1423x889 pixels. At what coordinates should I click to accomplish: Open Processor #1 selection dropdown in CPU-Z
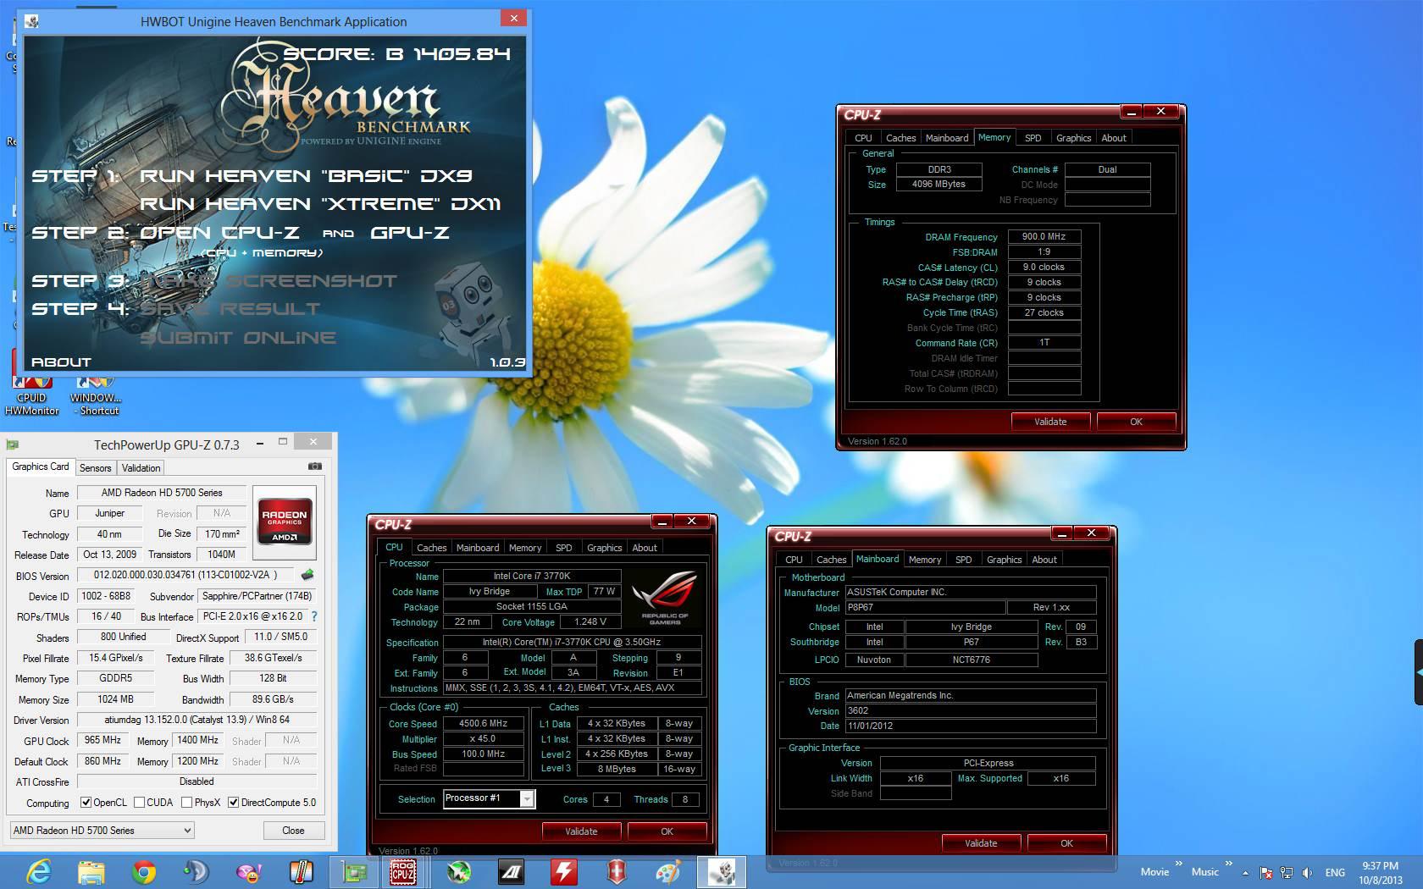490,798
